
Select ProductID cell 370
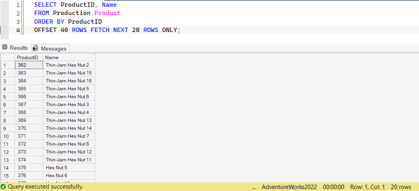pos(29,128)
